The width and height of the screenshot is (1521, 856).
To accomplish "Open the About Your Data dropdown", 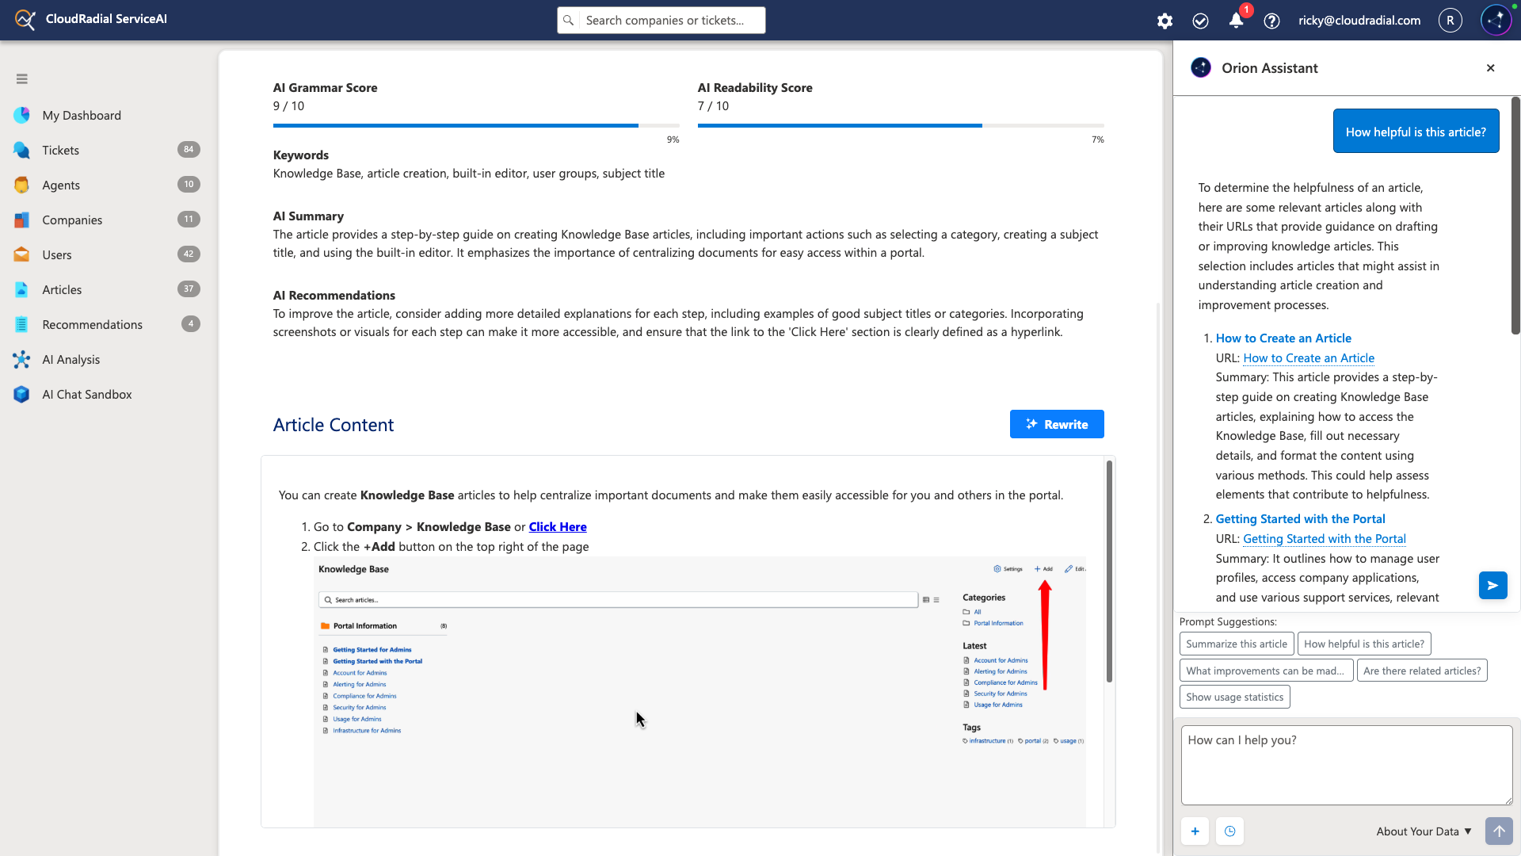I will click(x=1422, y=831).
